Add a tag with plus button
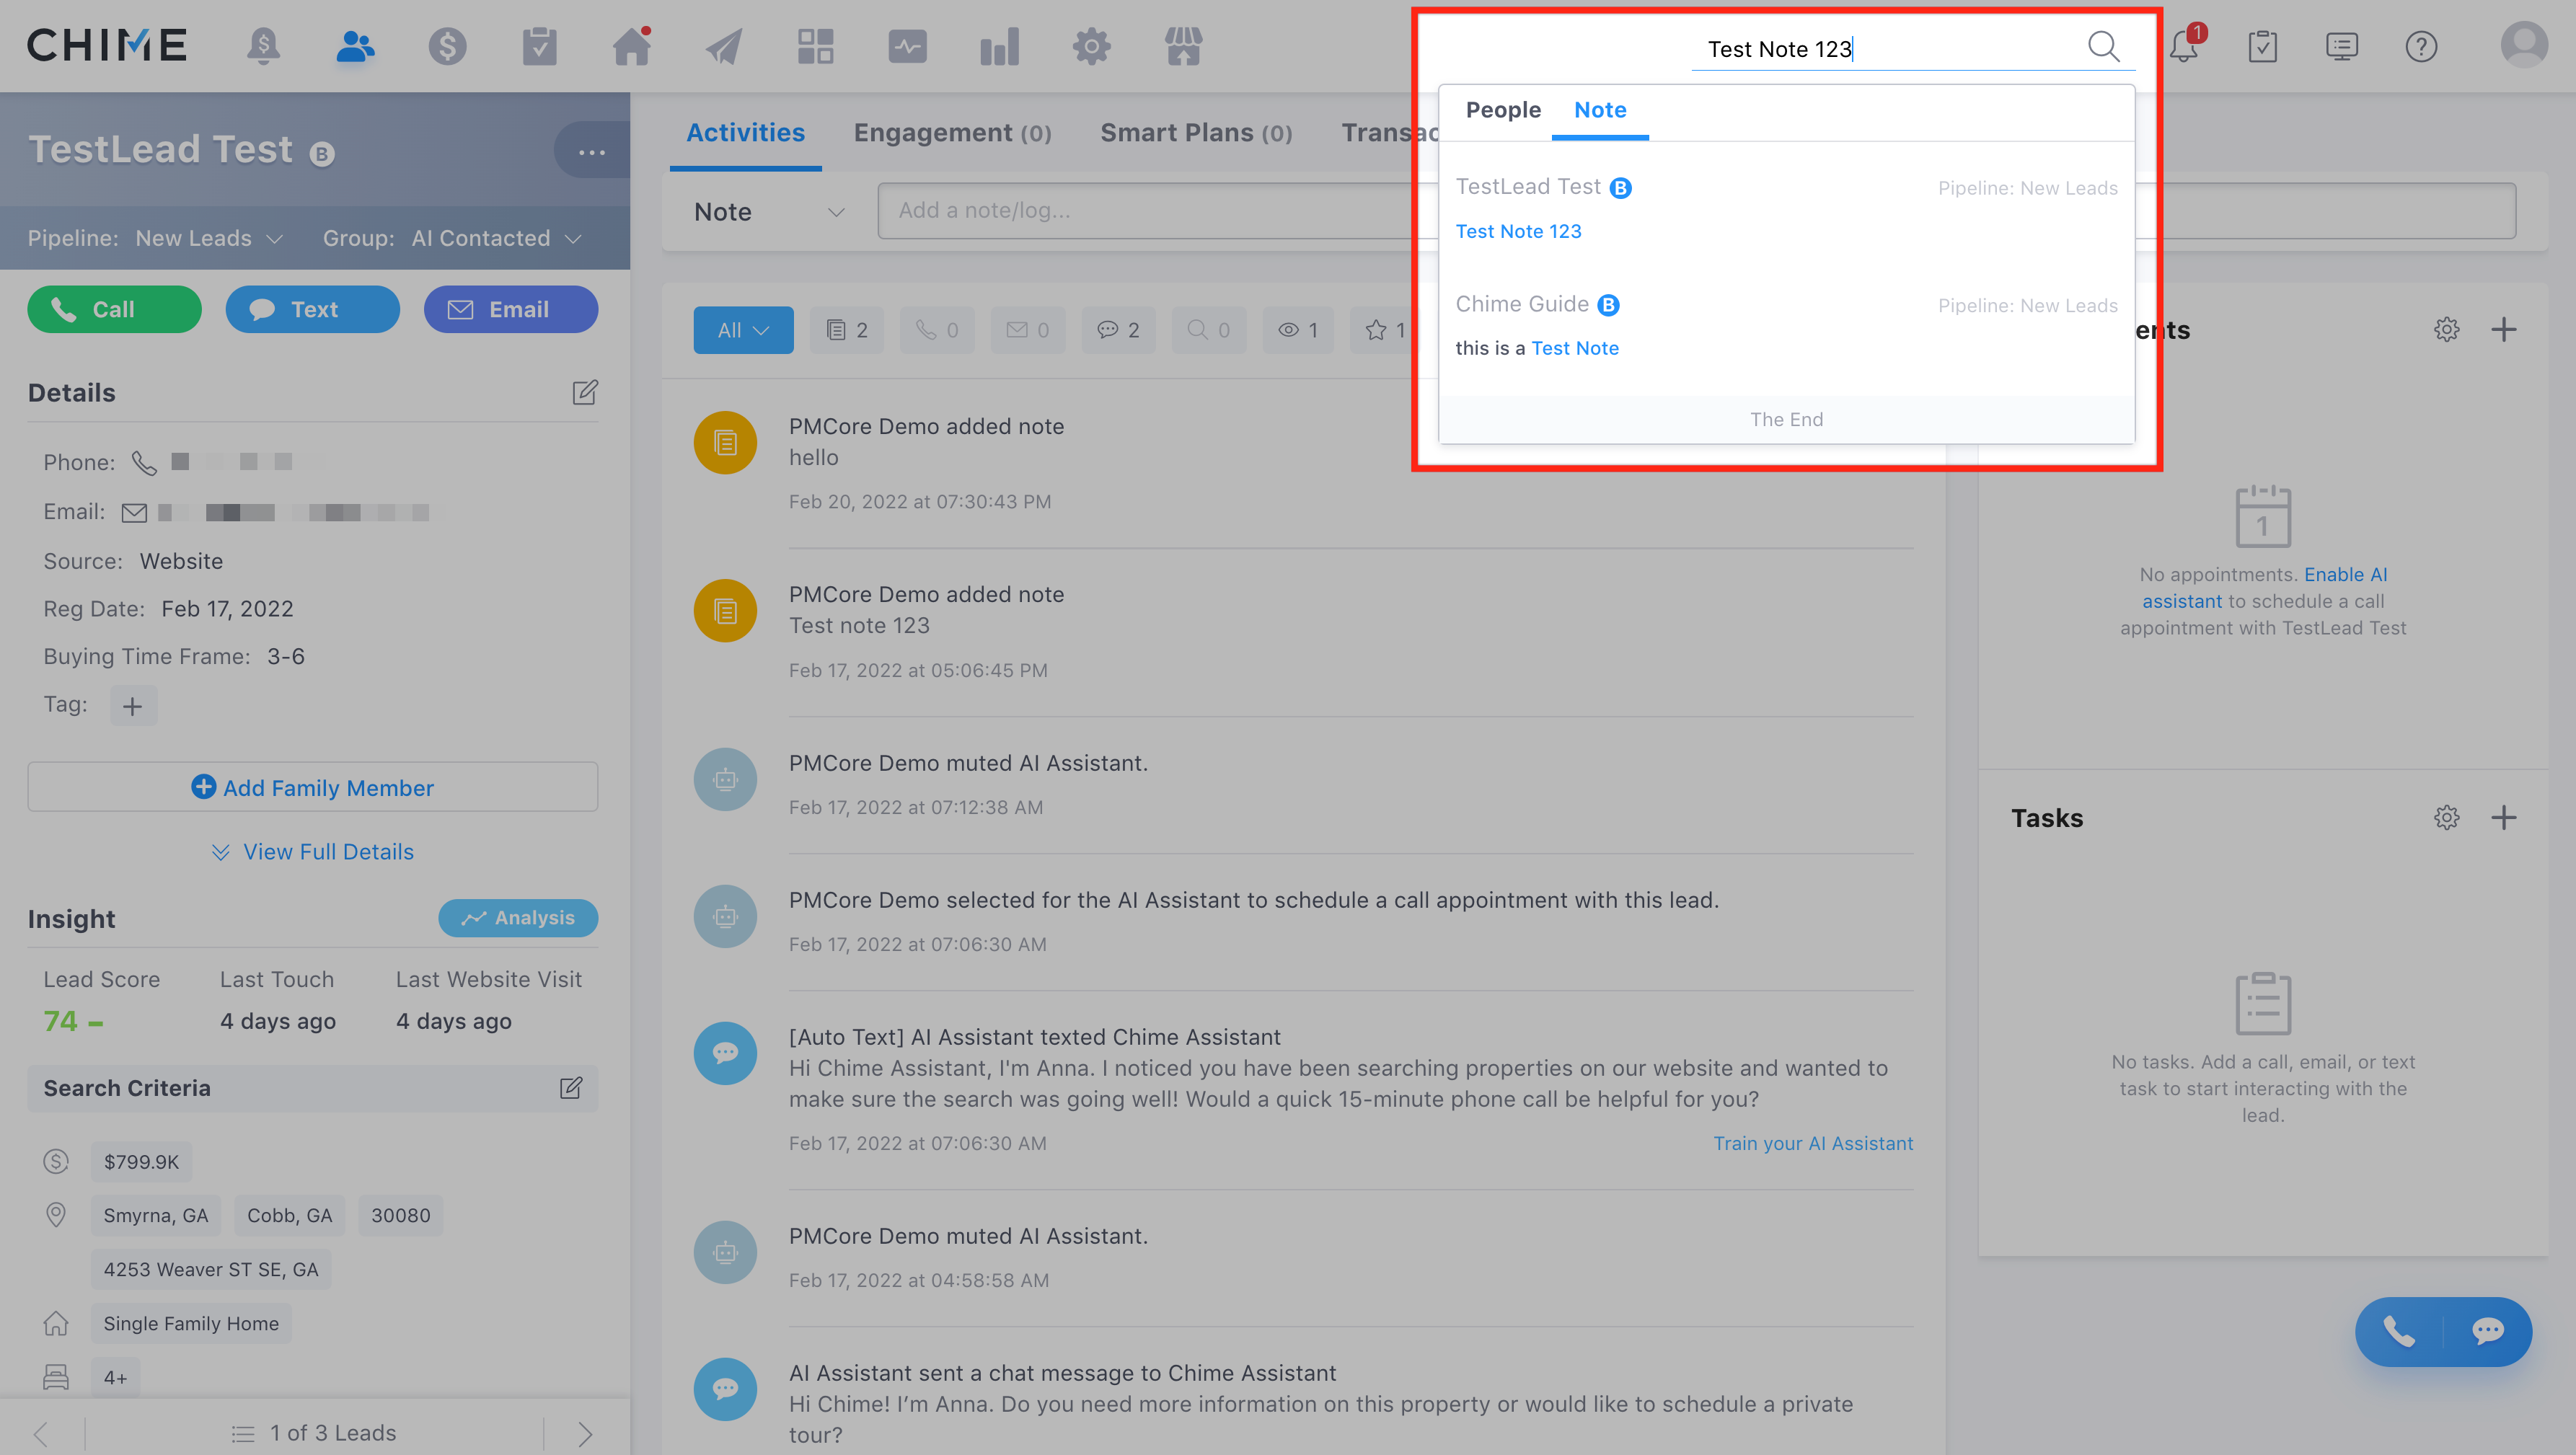Screen dimensions: 2576x1455 [x=133, y=706]
